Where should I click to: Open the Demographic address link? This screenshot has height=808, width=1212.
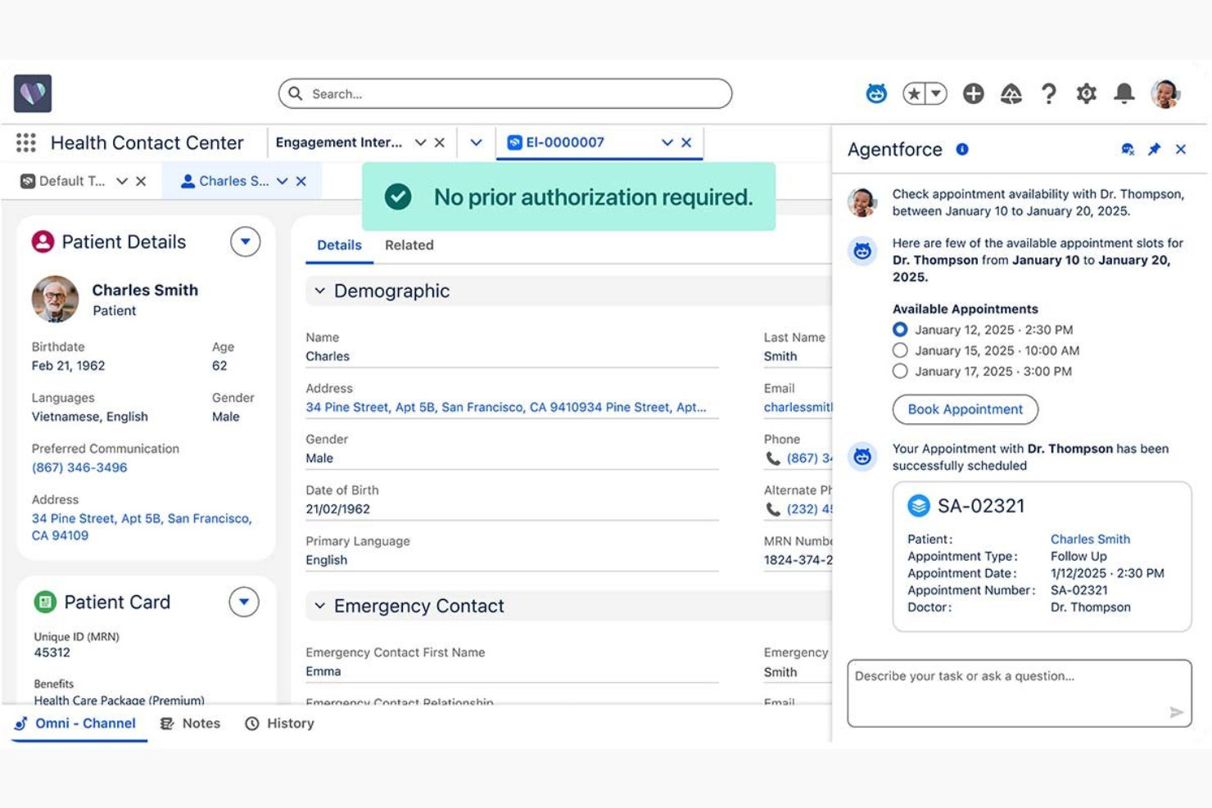(506, 407)
